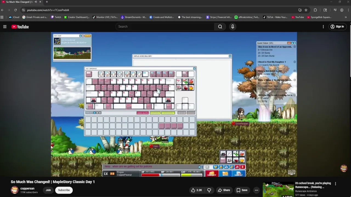Image resolution: width=351 pixels, height=197 pixels.
Task: Click the YouTube logo
Action: click(20, 27)
